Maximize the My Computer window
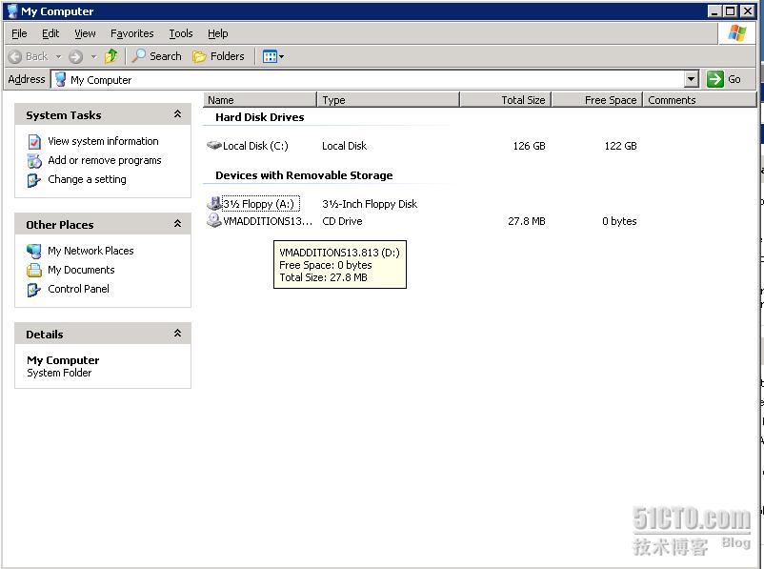Screen dimensions: 764x569 730,11
